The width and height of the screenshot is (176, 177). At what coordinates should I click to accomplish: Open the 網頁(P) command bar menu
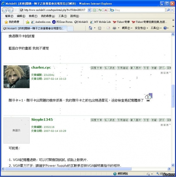[x=127, y=28]
